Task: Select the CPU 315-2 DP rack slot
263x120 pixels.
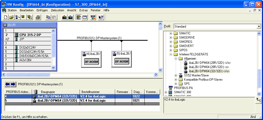Action: tap(28, 35)
